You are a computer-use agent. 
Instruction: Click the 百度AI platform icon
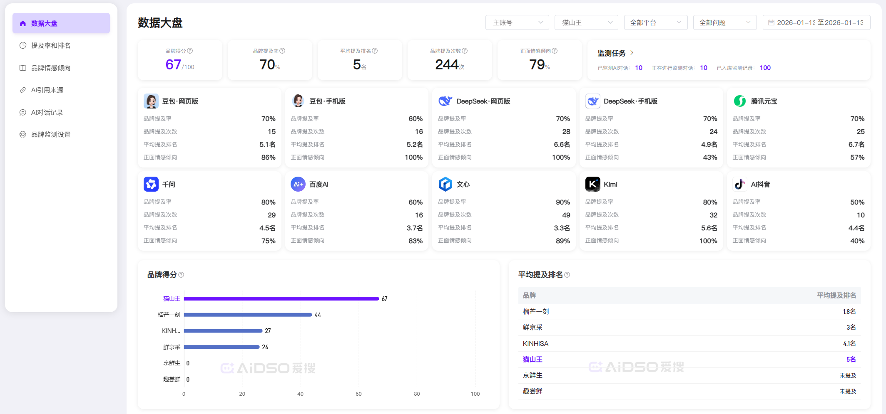(298, 184)
